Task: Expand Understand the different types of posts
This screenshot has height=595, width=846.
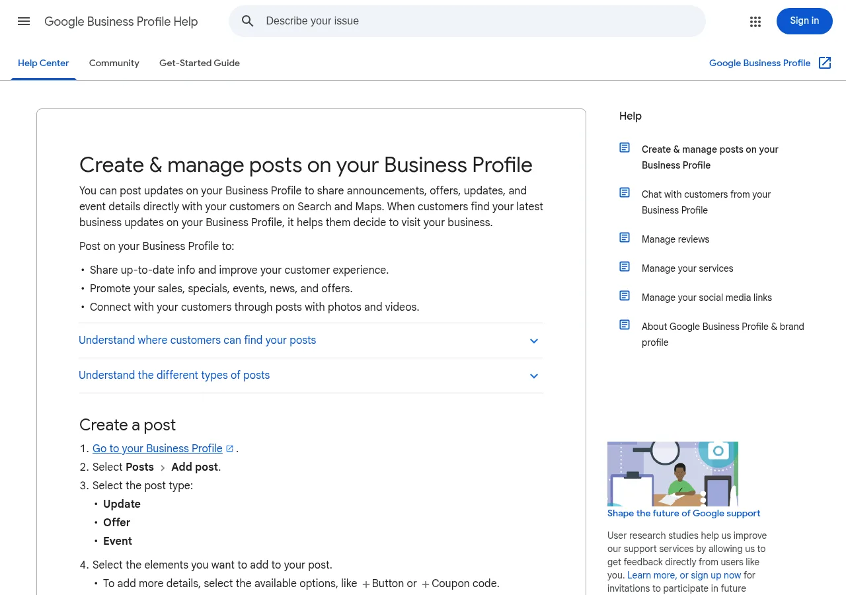Action: (311, 376)
